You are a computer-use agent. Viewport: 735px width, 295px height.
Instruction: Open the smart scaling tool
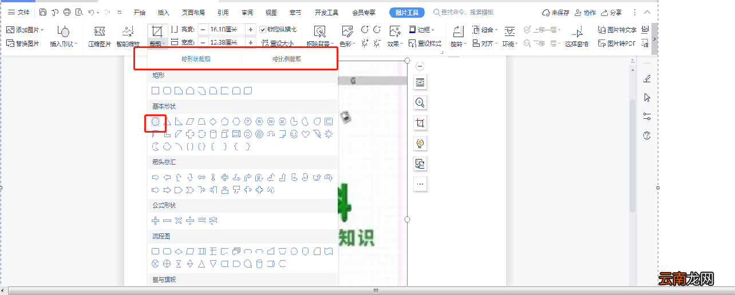click(x=128, y=37)
